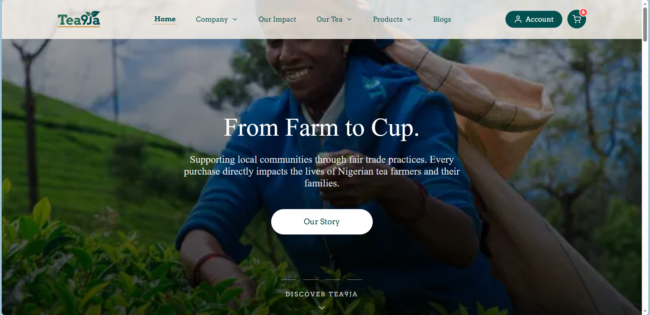Click the down chevron below Discover Tea9ja
This screenshot has width=650, height=315.
click(322, 308)
